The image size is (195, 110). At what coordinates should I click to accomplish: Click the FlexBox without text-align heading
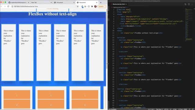pos(52,14)
